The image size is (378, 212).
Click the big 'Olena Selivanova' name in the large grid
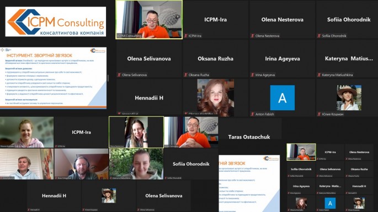click(x=149, y=59)
